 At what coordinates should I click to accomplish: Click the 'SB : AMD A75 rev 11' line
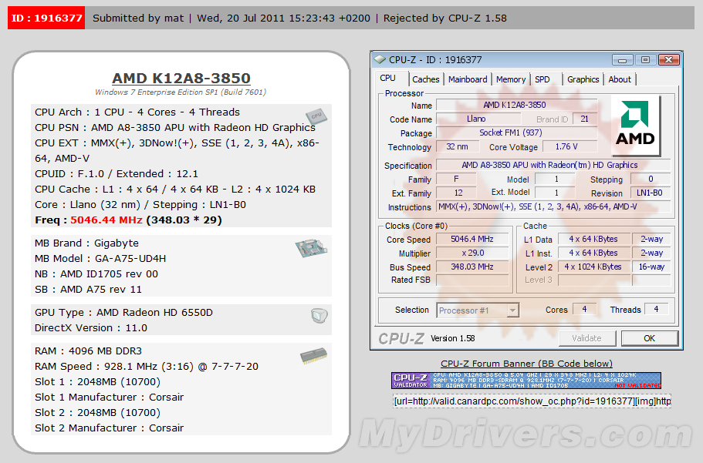tap(88, 290)
